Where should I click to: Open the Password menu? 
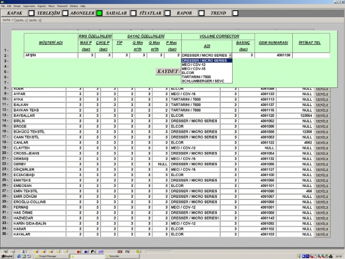point(62,6)
